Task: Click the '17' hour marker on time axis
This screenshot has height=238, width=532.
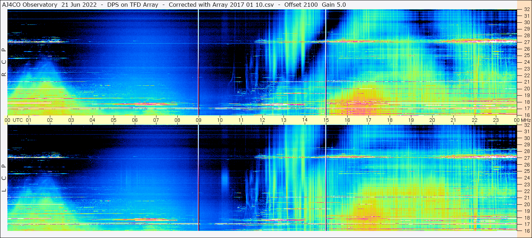Action: [368, 120]
